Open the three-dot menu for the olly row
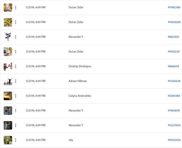182x148 pixels. click(16, 140)
